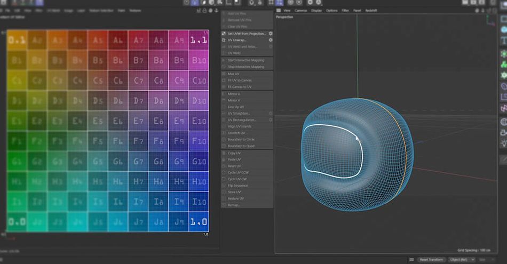Click the hamburger icon left of Reset Transform
The height and width of the screenshot is (264, 507).
411,260
